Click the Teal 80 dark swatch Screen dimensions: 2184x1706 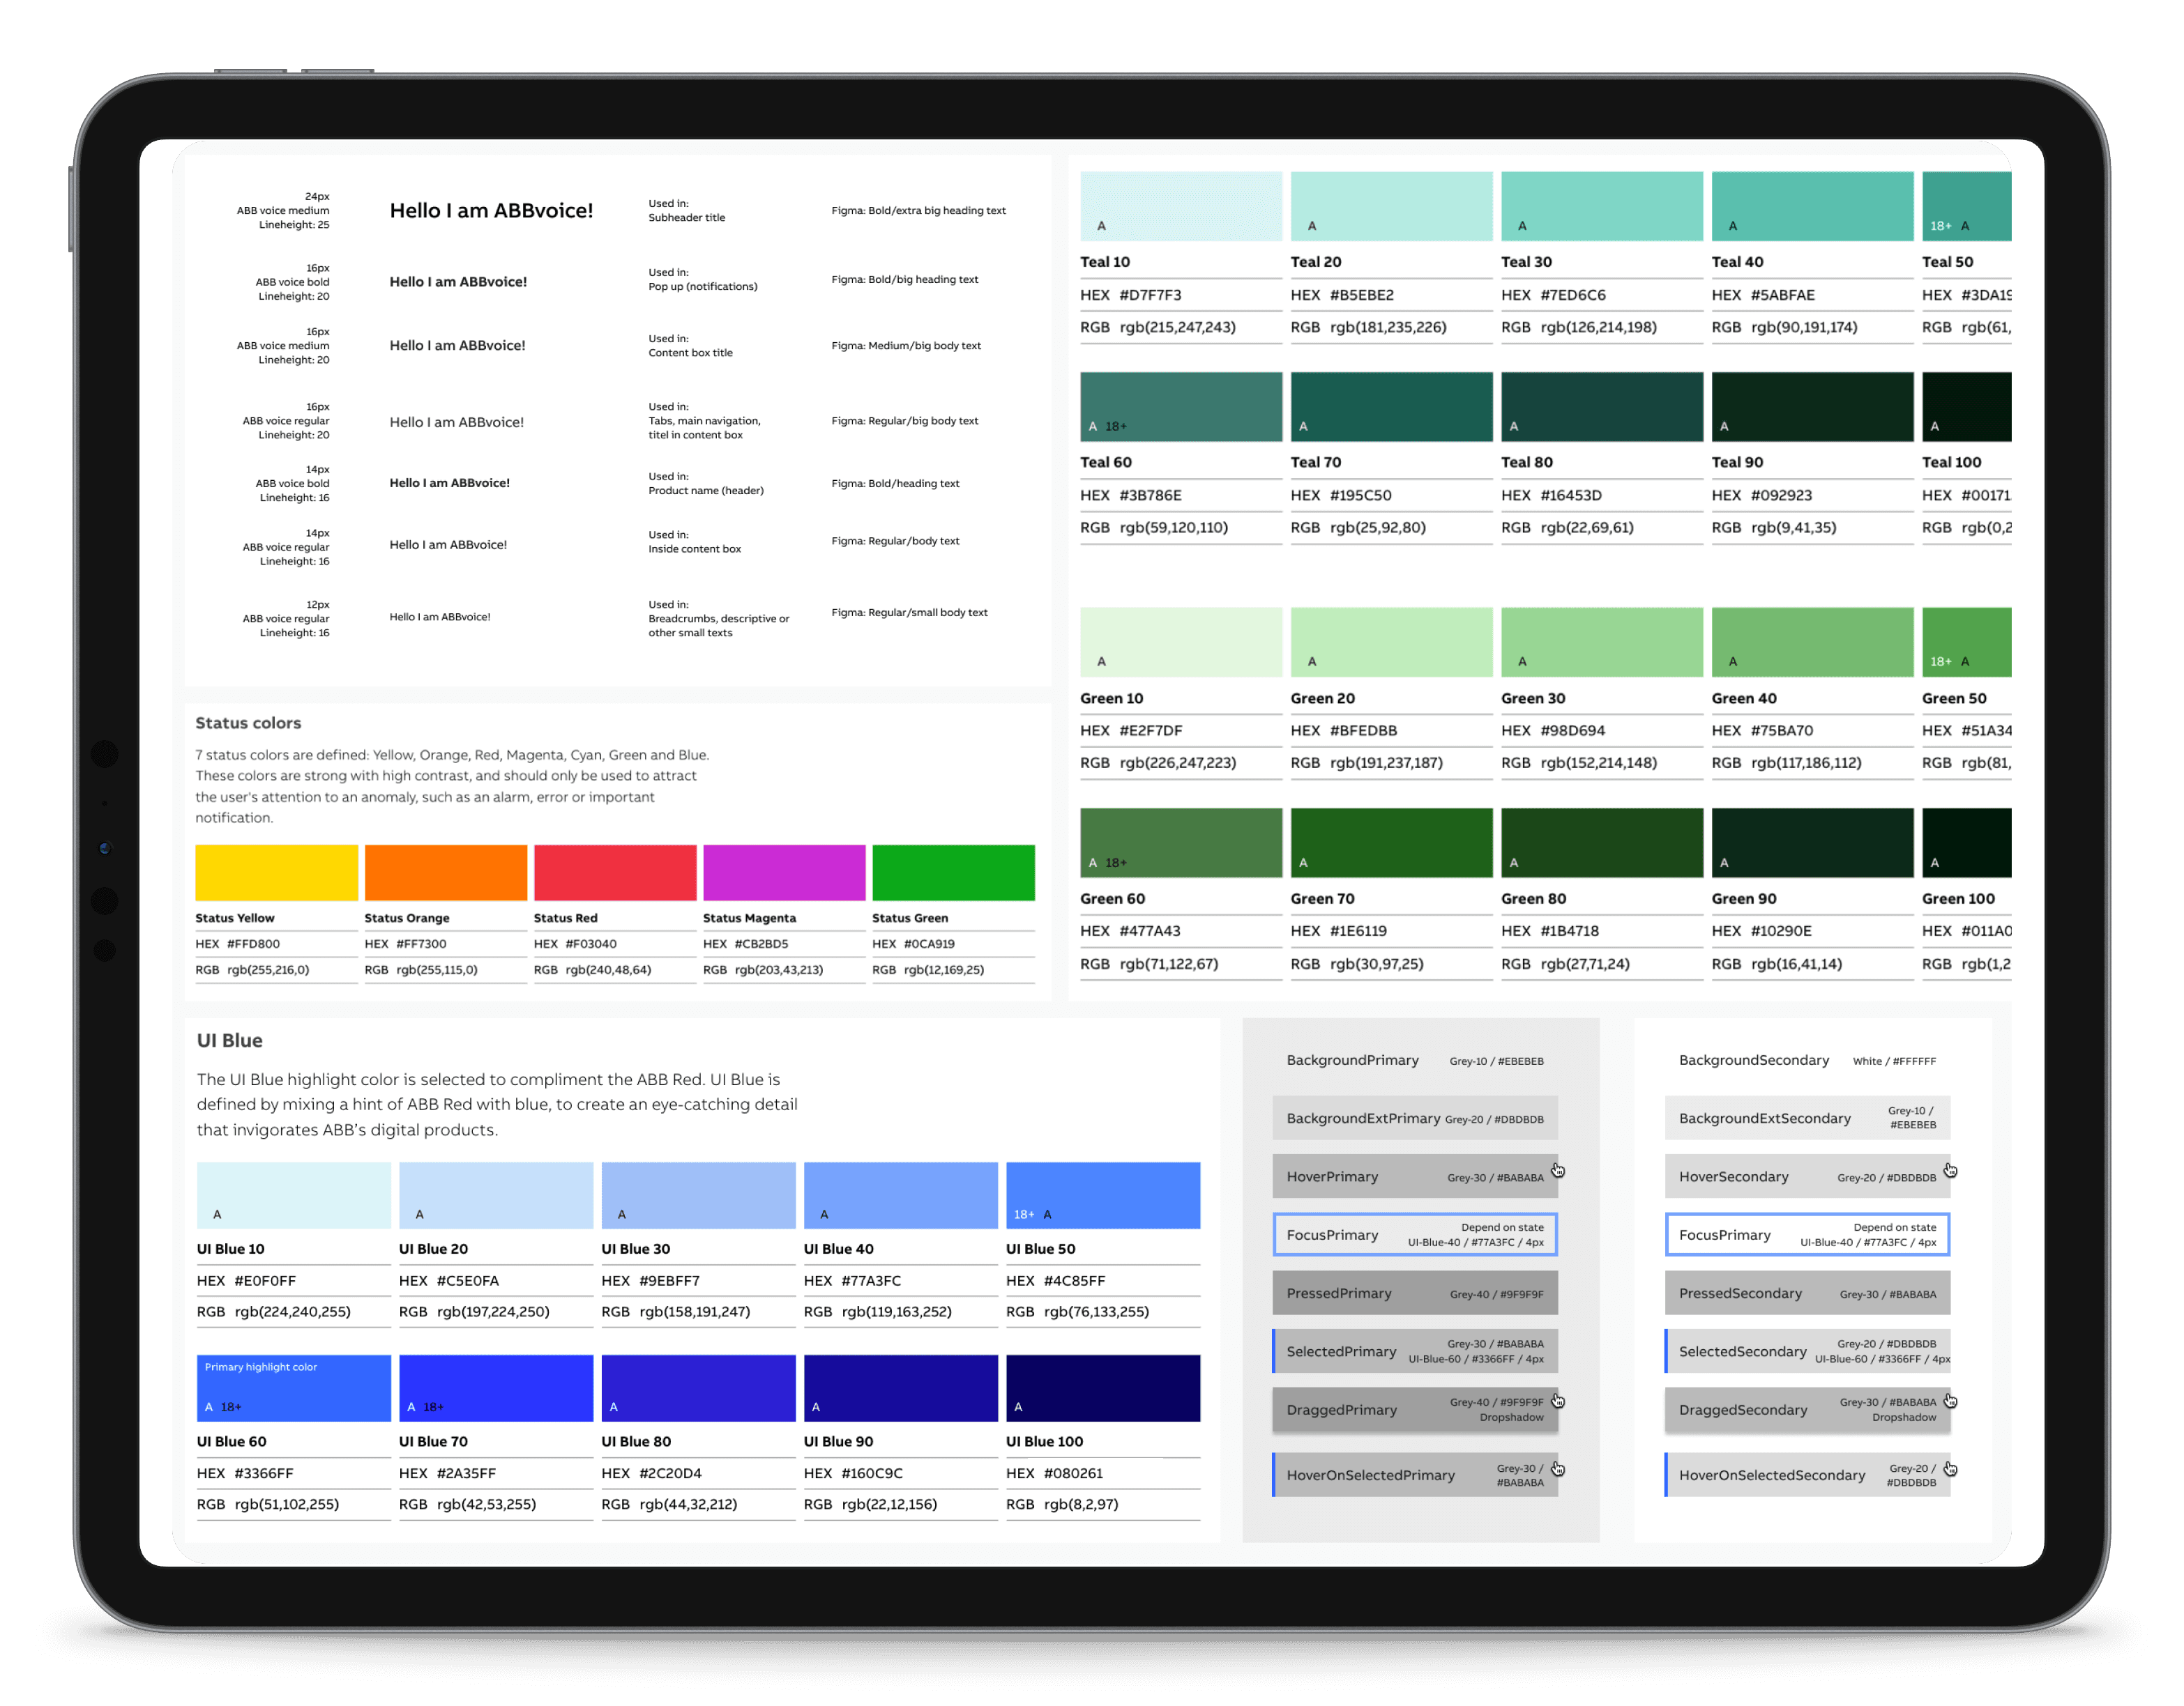[x=1601, y=407]
